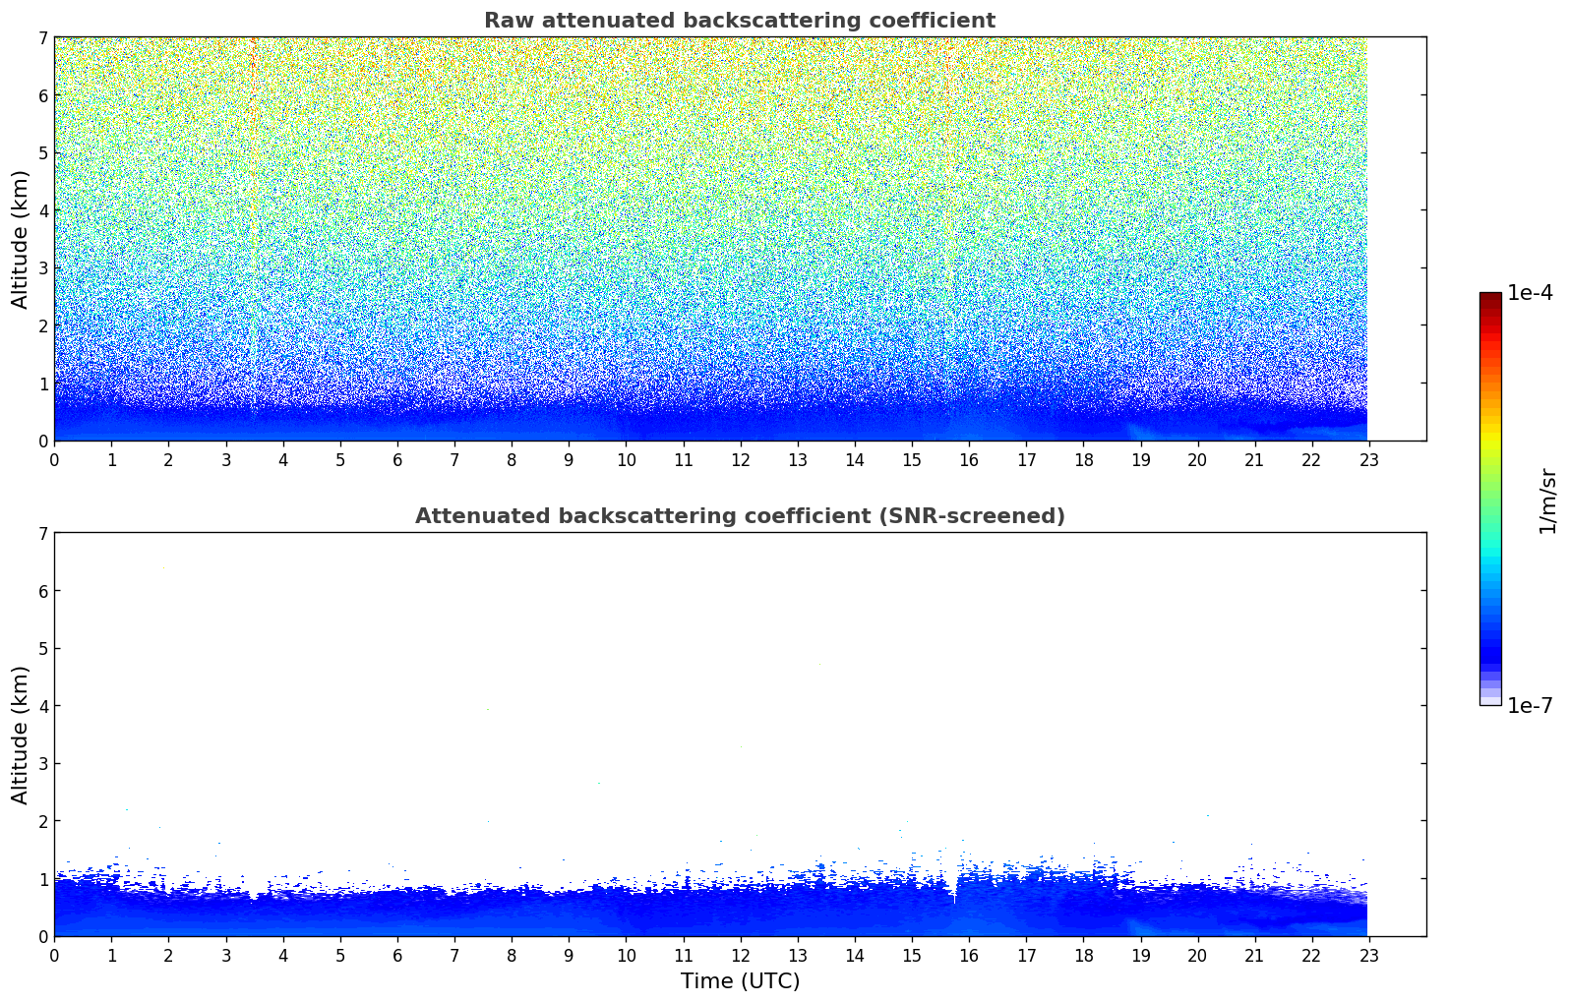The width and height of the screenshot is (1569, 1003).
Task: Click the top plot's x-axis tick '0'
Action: 54,459
